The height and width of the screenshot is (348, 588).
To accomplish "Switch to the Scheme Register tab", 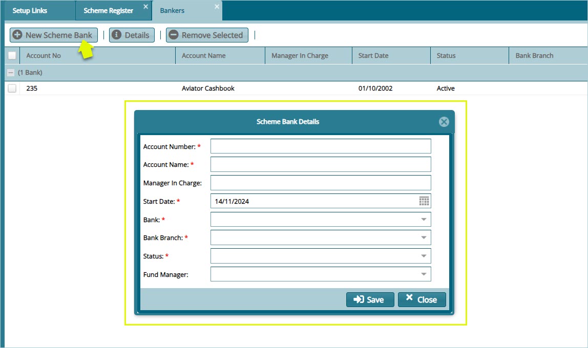I will [108, 11].
